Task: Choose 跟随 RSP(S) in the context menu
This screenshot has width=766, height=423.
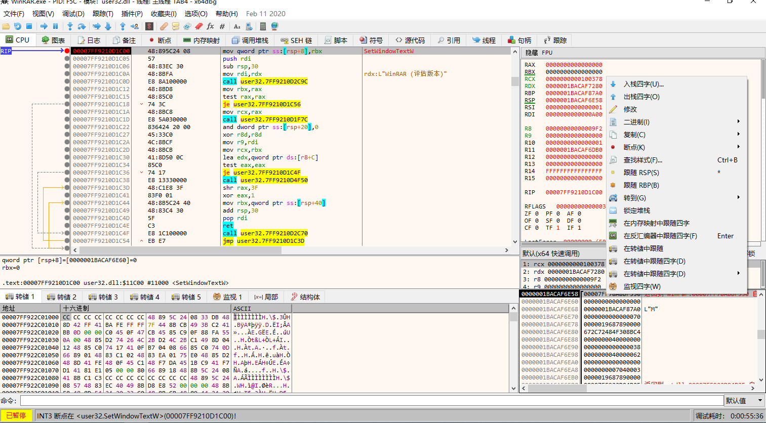Action: pyautogui.click(x=676, y=173)
